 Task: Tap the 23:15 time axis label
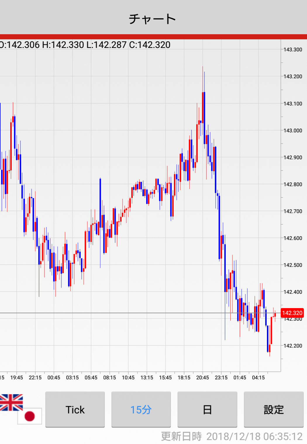pos(221,378)
